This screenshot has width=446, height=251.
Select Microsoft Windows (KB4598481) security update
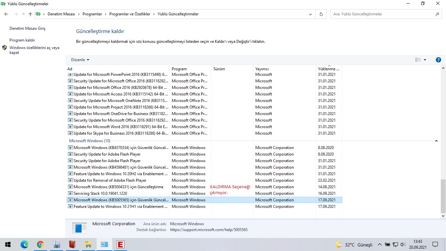pos(204,167)
